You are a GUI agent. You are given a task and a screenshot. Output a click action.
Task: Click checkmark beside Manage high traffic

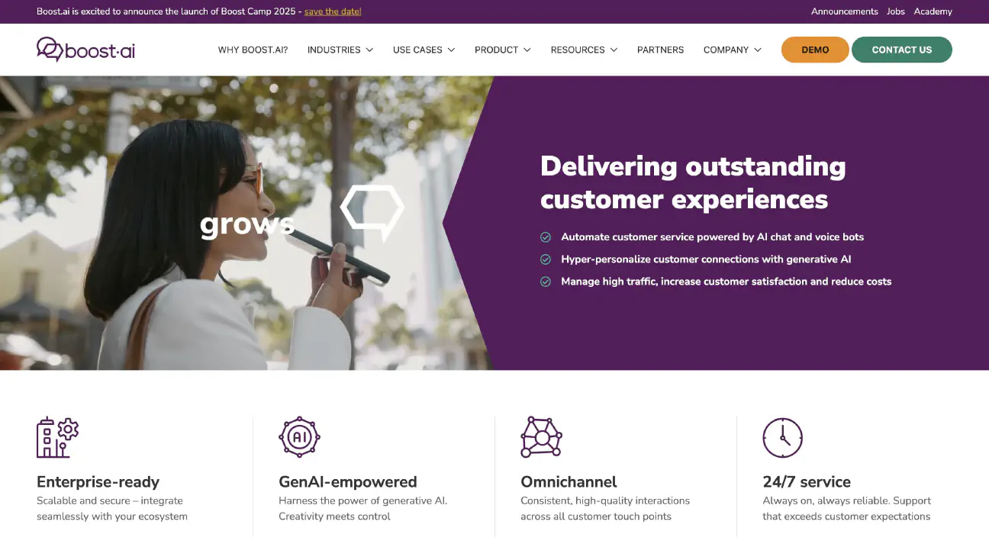coord(546,282)
